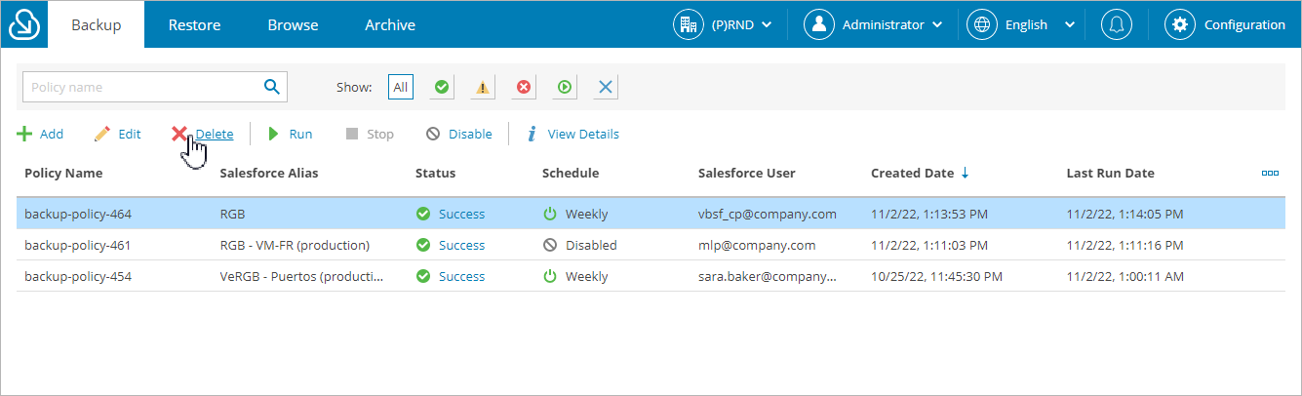This screenshot has width=1302, height=396.
Task: Expand the (P)RND company dropdown
Action: coord(724,24)
